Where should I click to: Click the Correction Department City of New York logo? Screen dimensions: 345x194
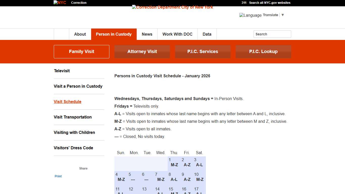point(172,7)
